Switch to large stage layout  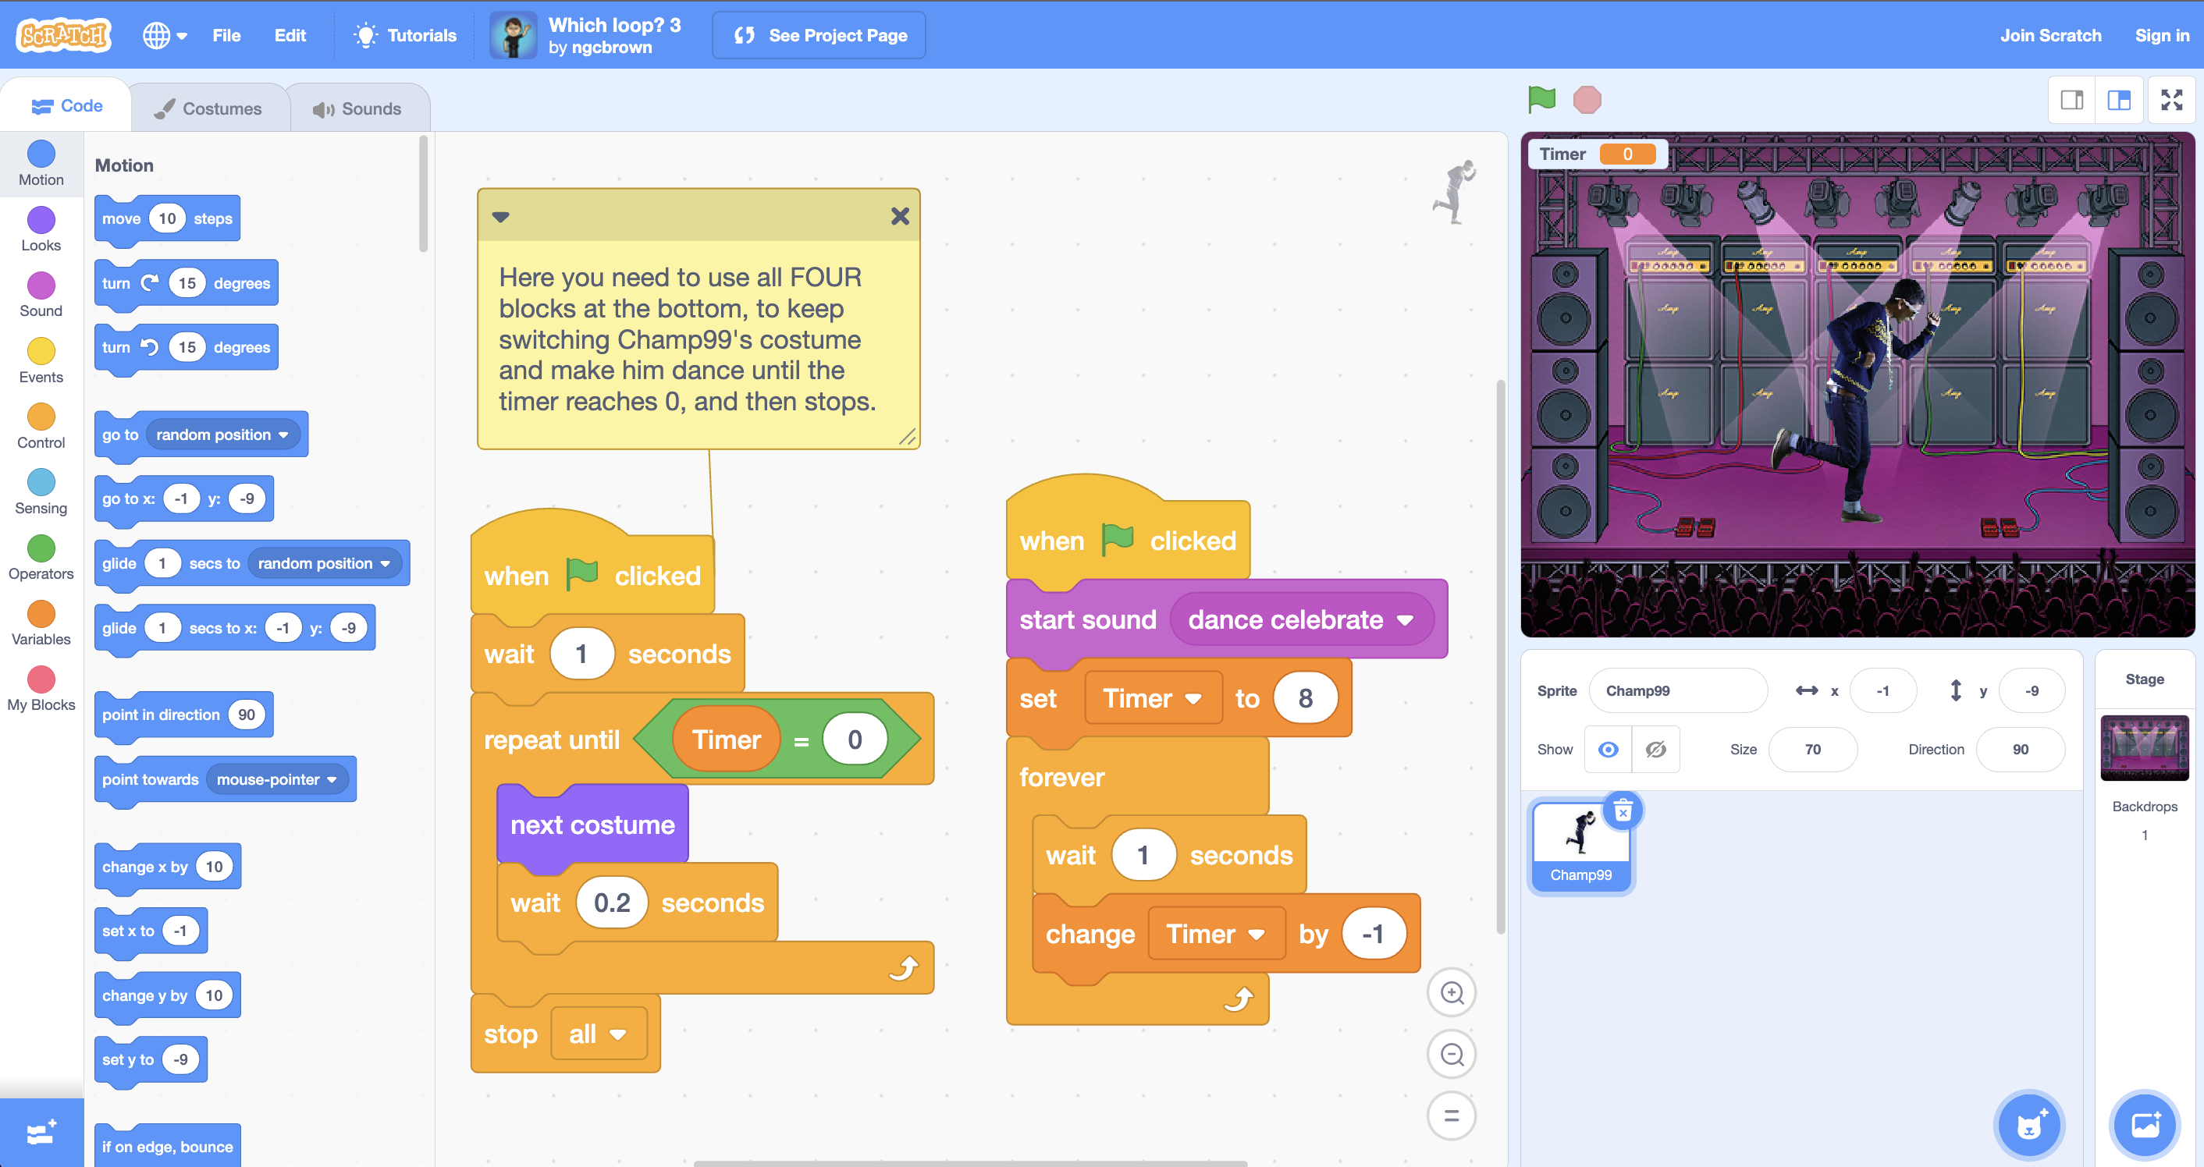[2118, 100]
